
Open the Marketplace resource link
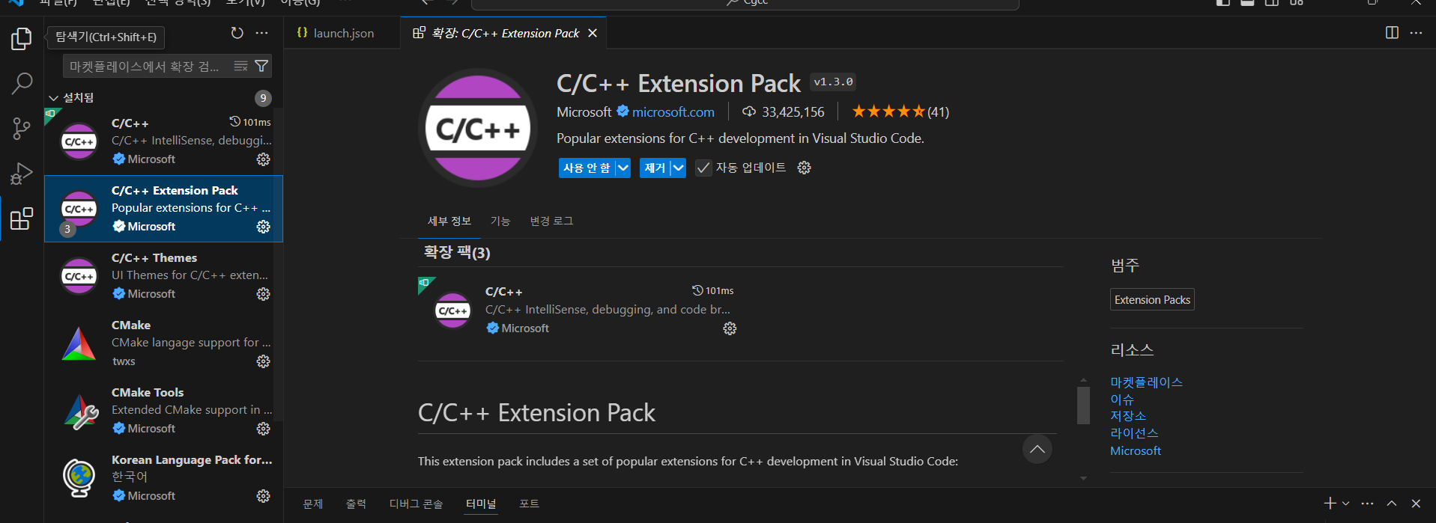pos(1146,382)
